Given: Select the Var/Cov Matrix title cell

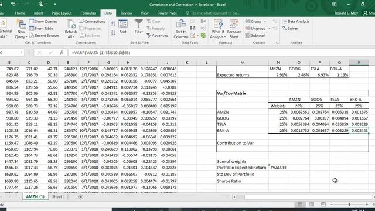Looking at the screenshot, I should 242,93.
